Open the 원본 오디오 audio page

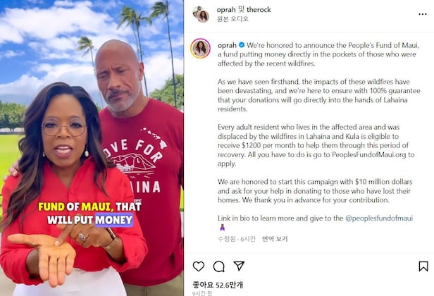tap(232, 19)
